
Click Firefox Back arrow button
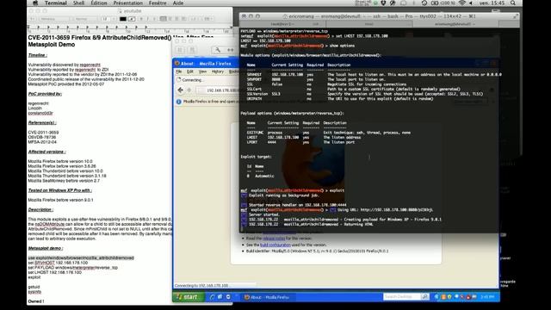[x=180, y=90]
